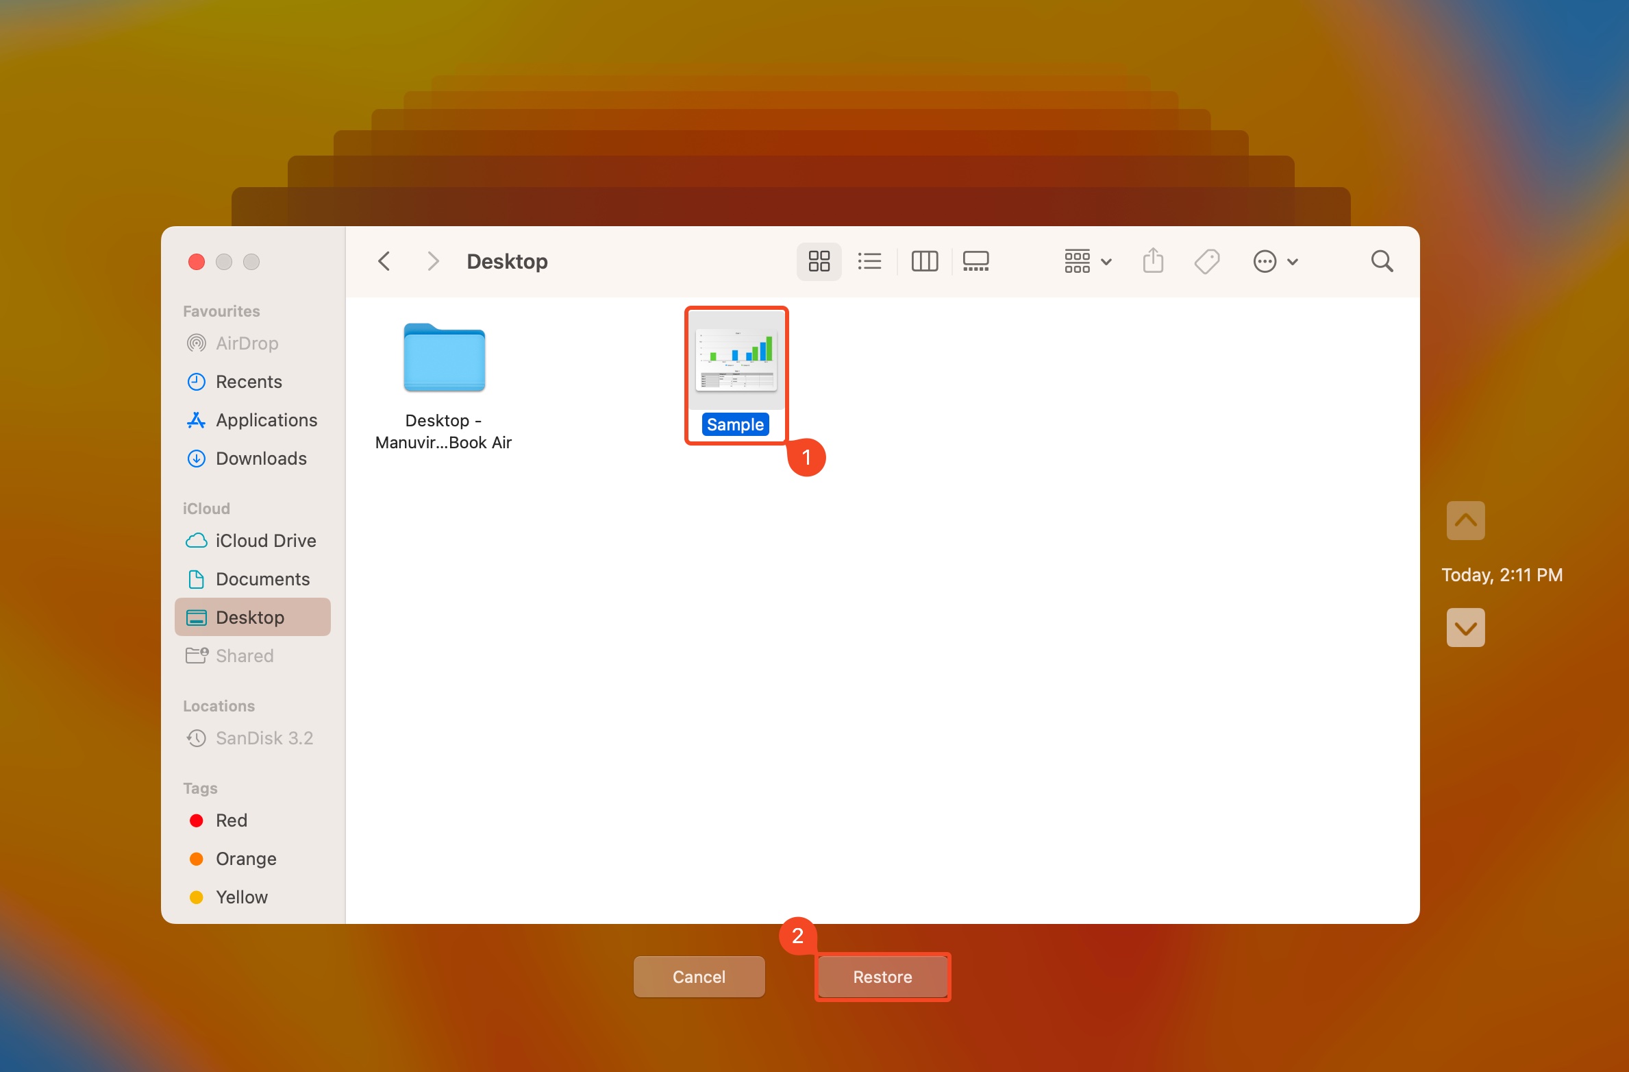
Task: Click the icon view button in toolbar
Action: pyautogui.click(x=820, y=261)
